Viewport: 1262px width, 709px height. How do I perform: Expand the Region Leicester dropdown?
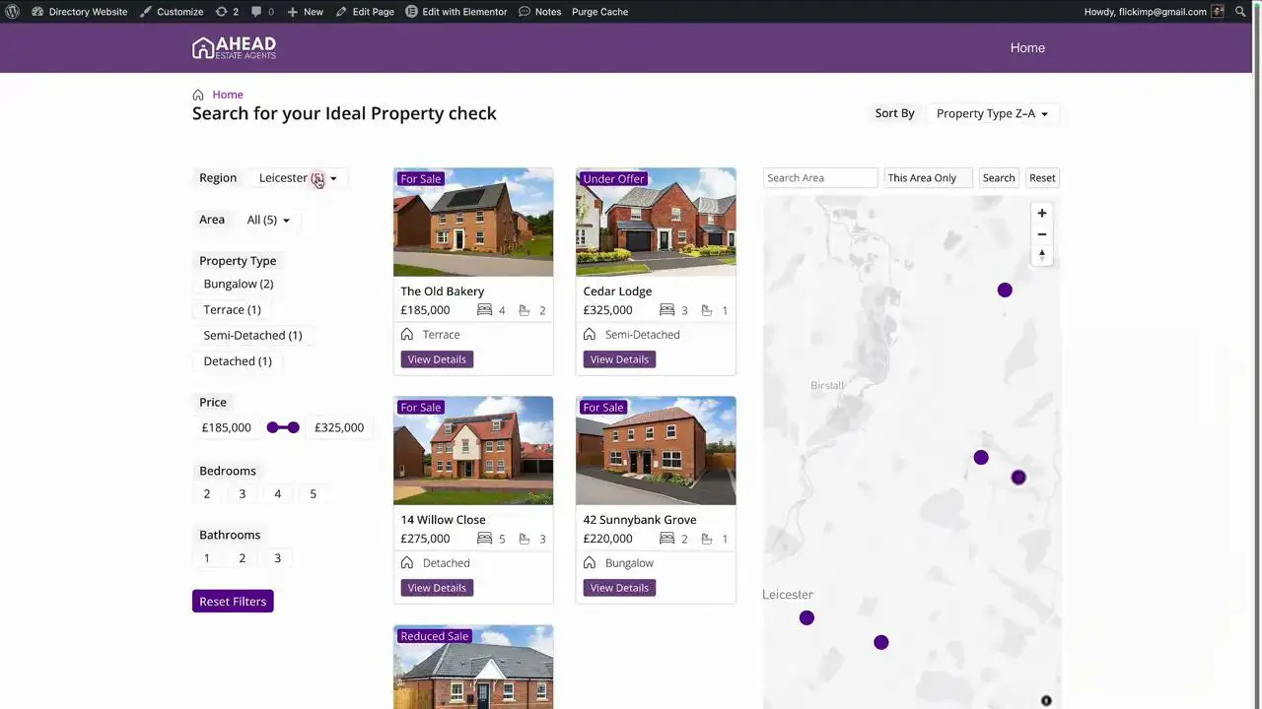coord(298,178)
